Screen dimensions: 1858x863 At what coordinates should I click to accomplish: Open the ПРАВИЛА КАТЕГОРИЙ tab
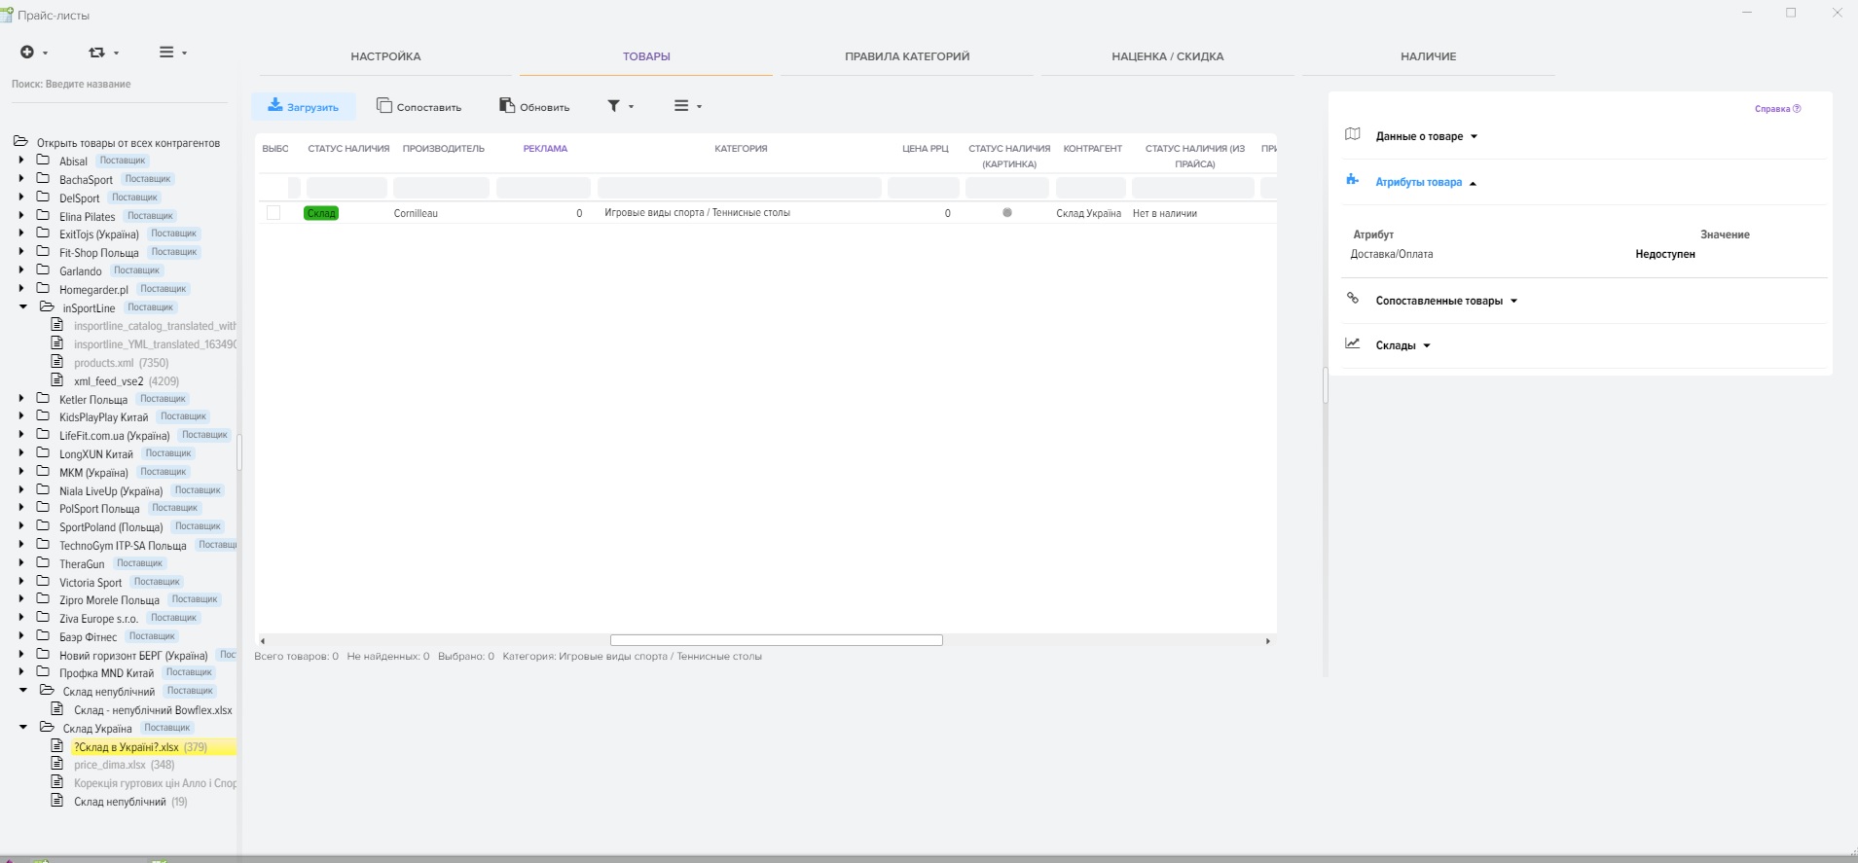coord(907,56)
